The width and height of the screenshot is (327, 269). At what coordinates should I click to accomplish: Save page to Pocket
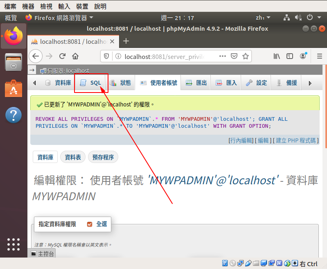(234, 56)
